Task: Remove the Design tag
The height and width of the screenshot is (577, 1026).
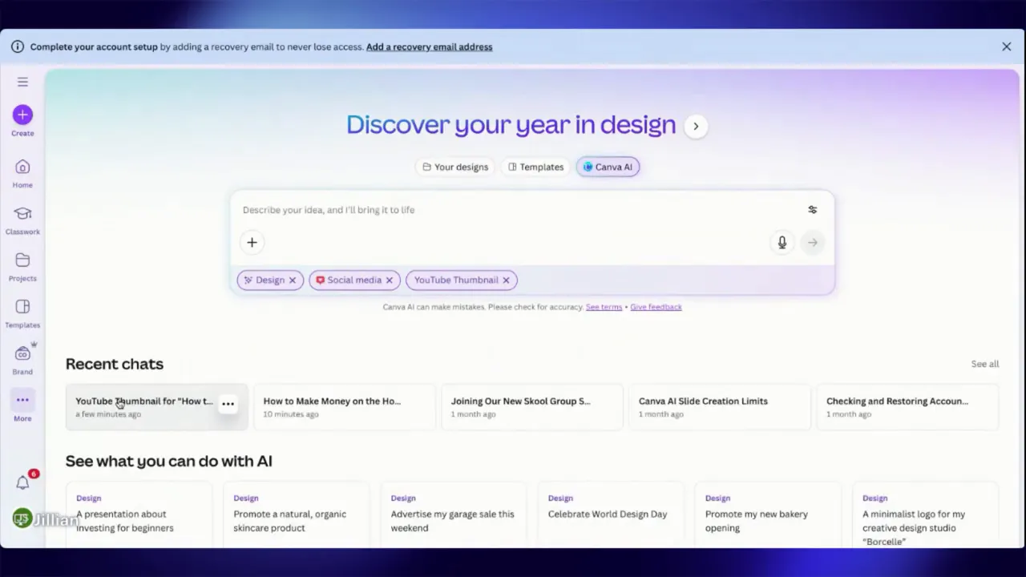Action: [292, 280]
